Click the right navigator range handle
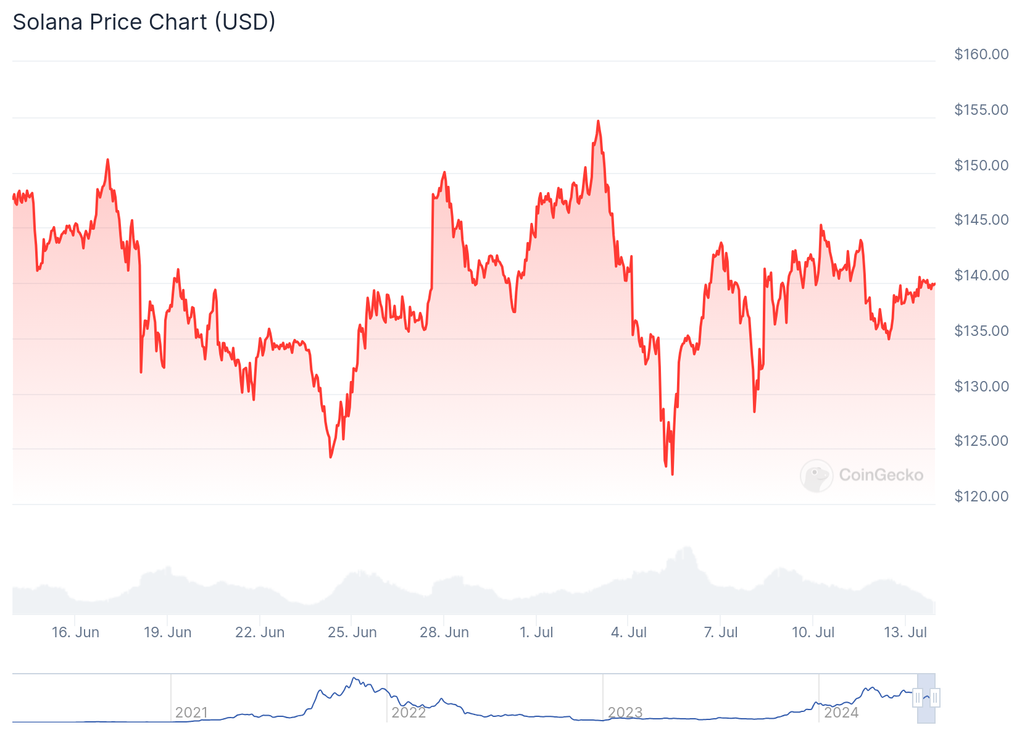 pos(935,698)
